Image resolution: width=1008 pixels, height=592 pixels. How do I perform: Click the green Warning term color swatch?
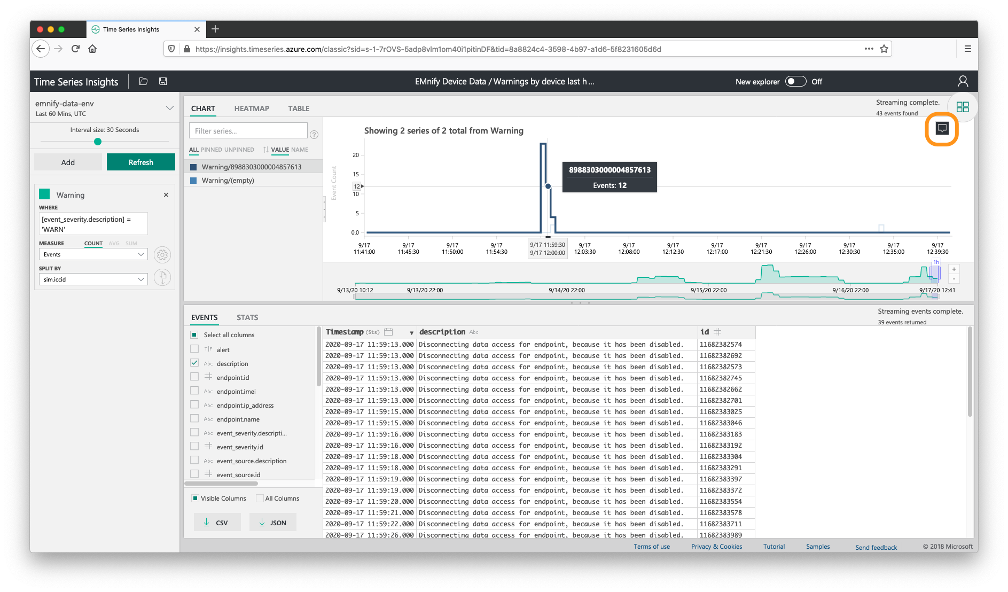[x=45, y=194]
